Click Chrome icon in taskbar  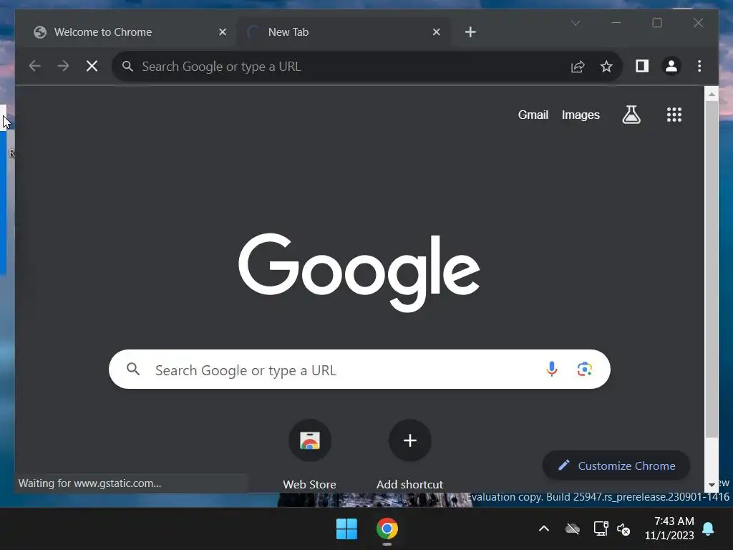pyautogui.click(x=387, y=529)
